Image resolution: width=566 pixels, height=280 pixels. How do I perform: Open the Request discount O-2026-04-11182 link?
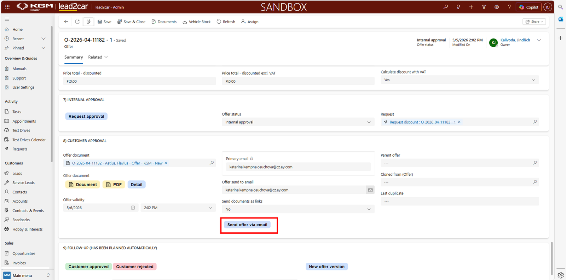(x=423, y=122)
